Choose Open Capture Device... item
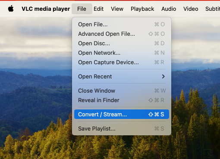 click(x=122, y=62)
